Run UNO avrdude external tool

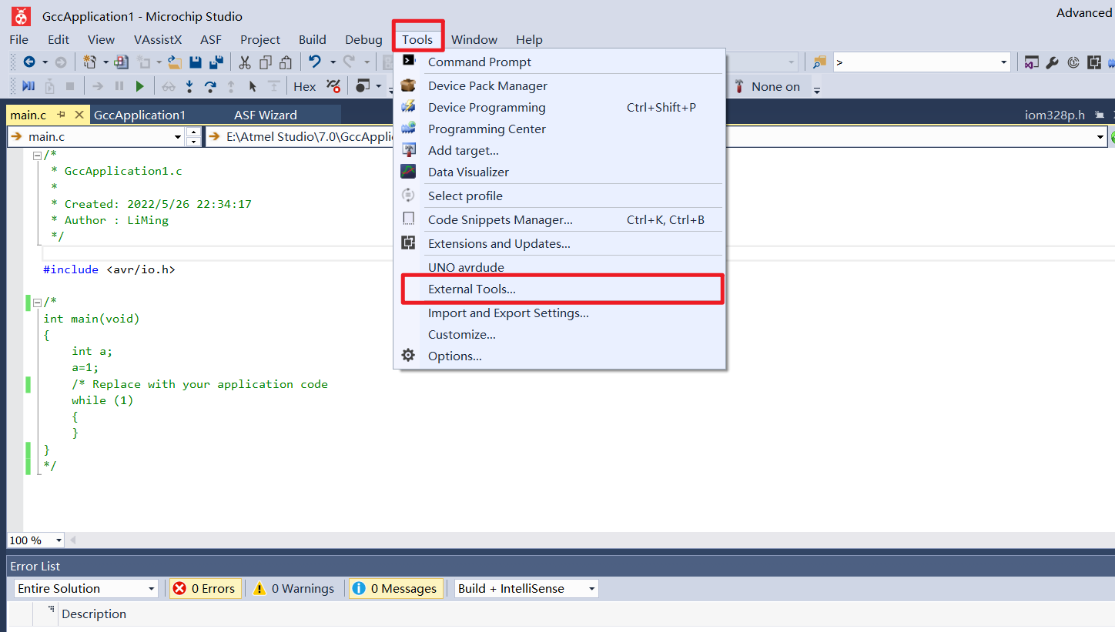tap(560, 267)
